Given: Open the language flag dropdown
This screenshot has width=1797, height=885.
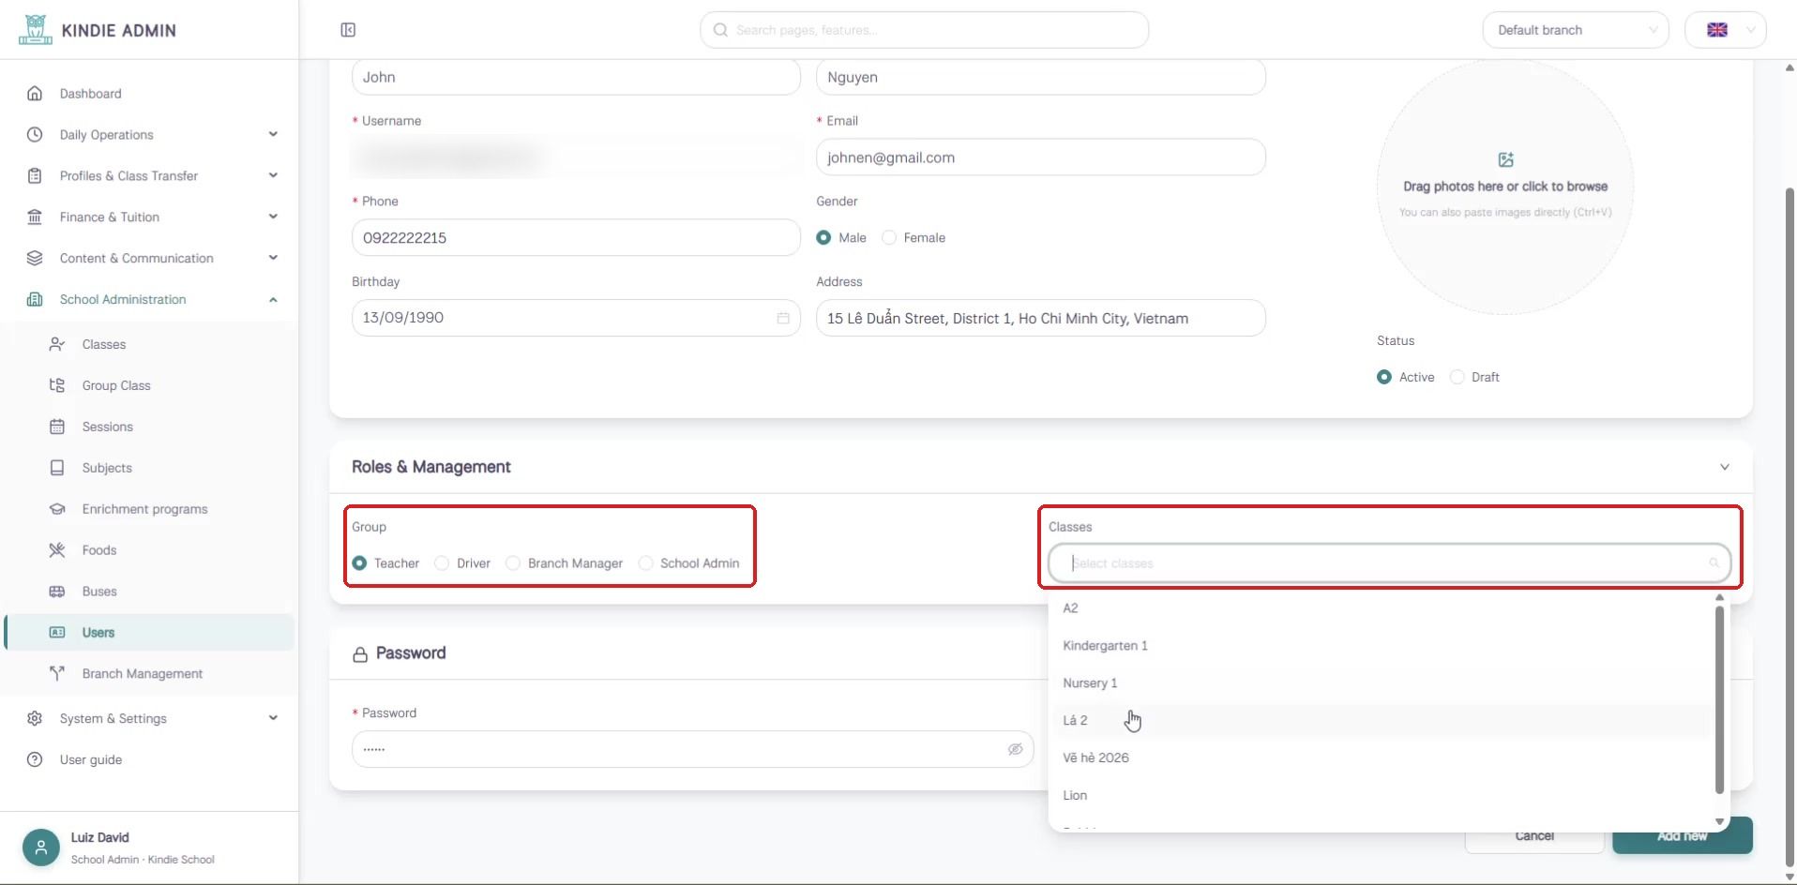Looking at the screenshot, I should coord(1726,30).
